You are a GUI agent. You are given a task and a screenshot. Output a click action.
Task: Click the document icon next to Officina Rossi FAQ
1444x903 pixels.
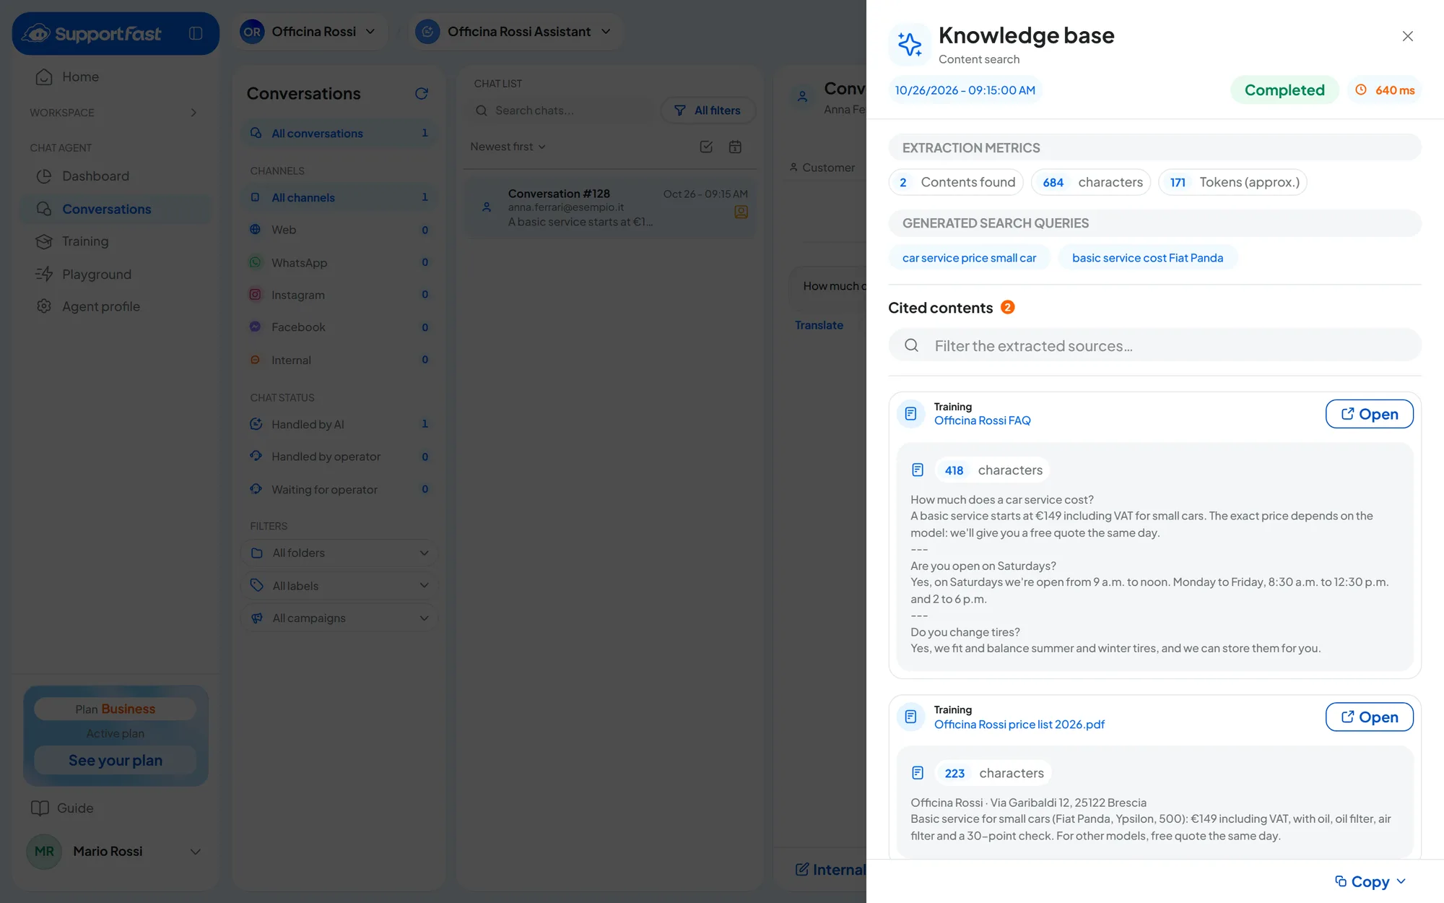tap(910, 413)
